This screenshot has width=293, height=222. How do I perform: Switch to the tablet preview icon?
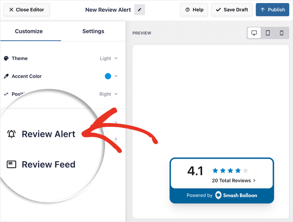click(x=268, y=33)
